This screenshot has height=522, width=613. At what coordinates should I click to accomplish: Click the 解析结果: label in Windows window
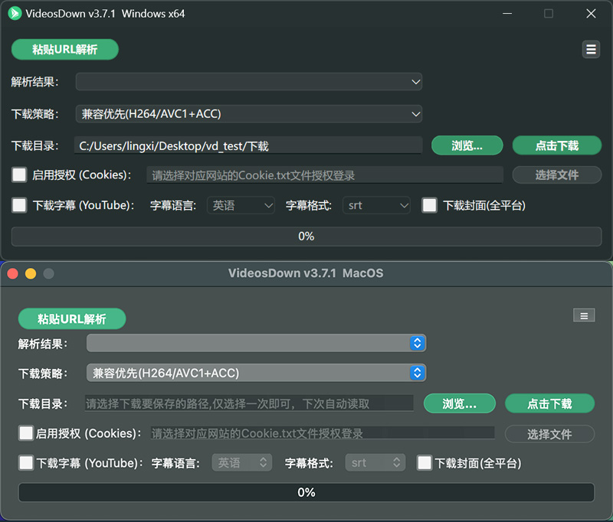[x=34, y=82]
